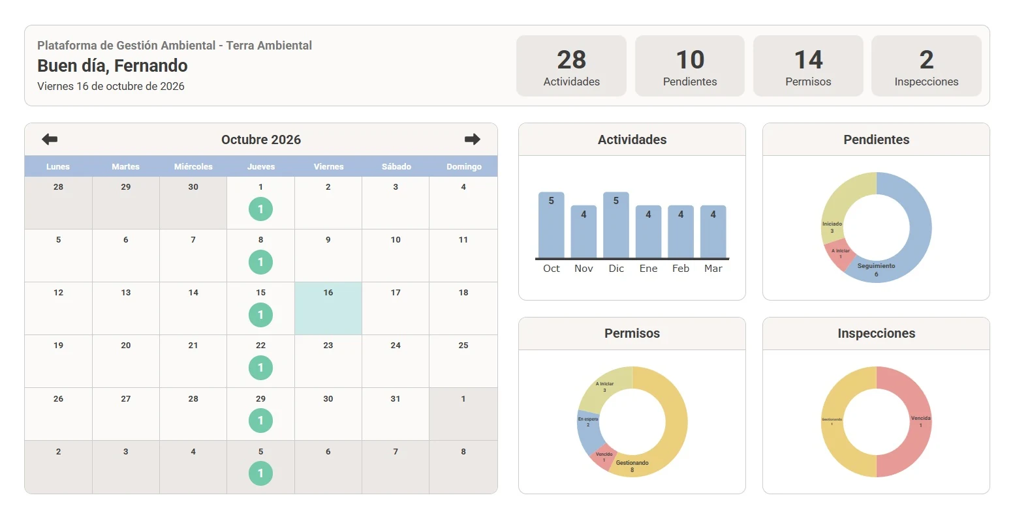Select the Gestionando segment in Inspecciones donut
Screen dimensions: 1013x519
click(x=832, y=422)
